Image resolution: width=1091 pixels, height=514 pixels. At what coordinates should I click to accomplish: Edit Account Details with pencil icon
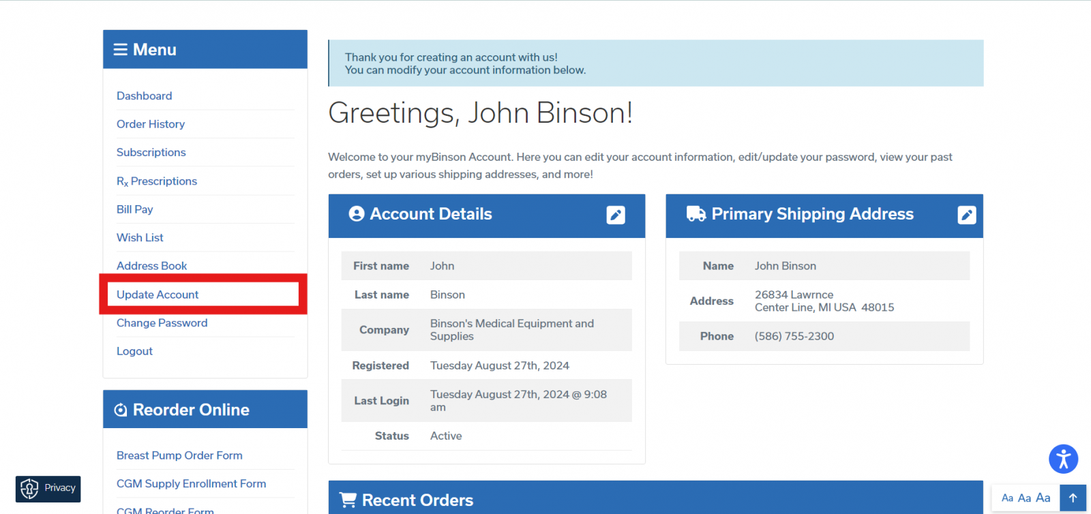pos(616,215)
